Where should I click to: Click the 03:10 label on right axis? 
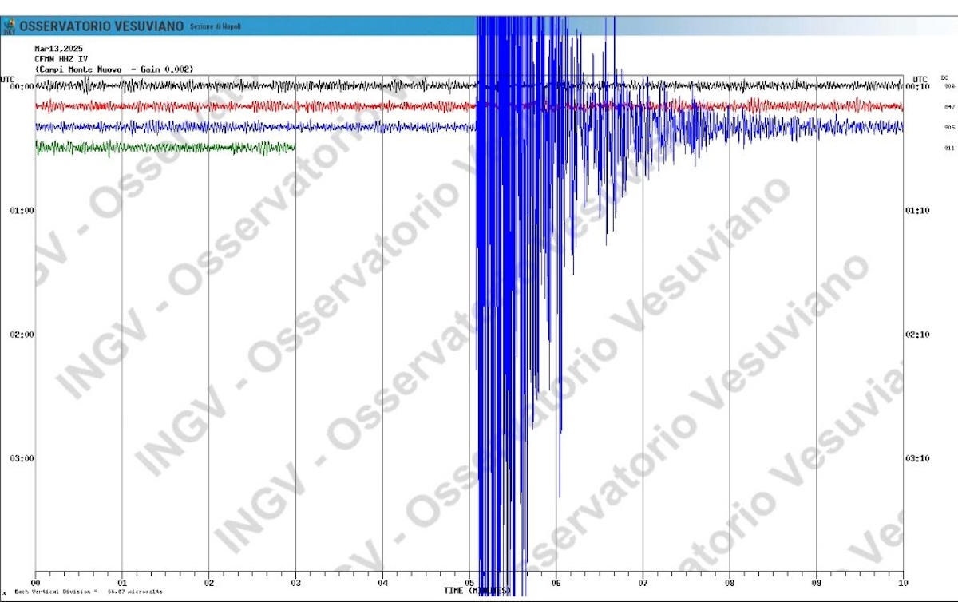[x=917, y=458]
